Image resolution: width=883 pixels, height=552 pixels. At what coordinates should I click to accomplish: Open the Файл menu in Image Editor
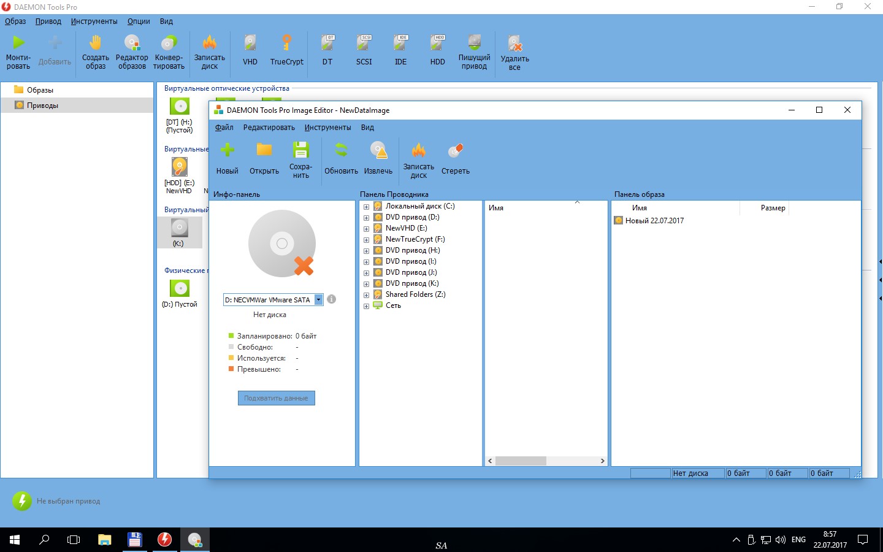(224, 128)
